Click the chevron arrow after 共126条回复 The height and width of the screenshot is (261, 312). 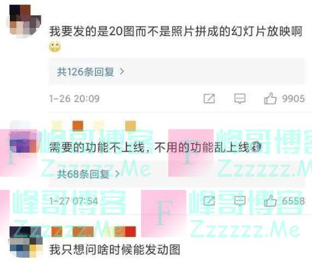(122, 72)
